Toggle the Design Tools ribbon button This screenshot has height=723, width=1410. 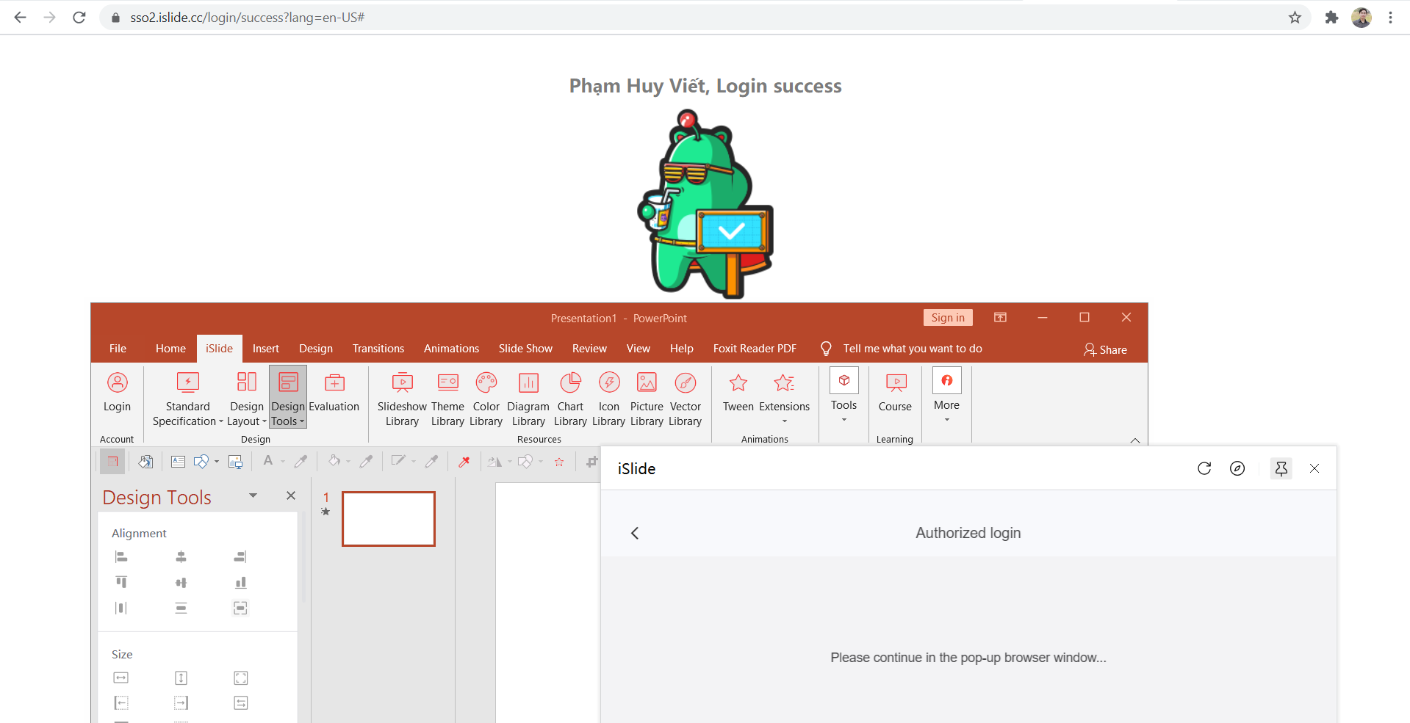pyautogui.click(x=287, y=397)
